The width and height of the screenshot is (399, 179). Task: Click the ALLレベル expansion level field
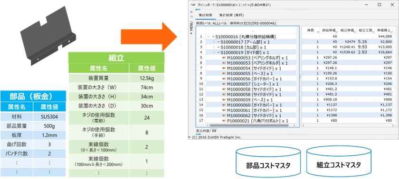(x=219, y=23)
